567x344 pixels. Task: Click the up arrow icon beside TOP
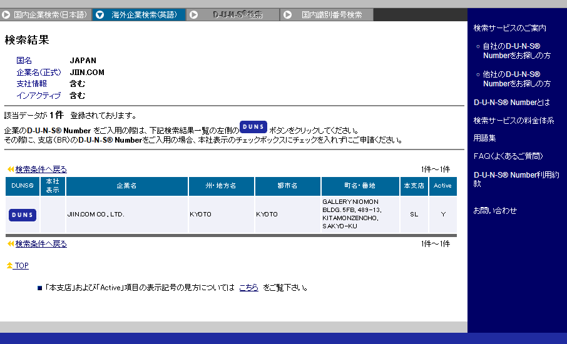10,266
